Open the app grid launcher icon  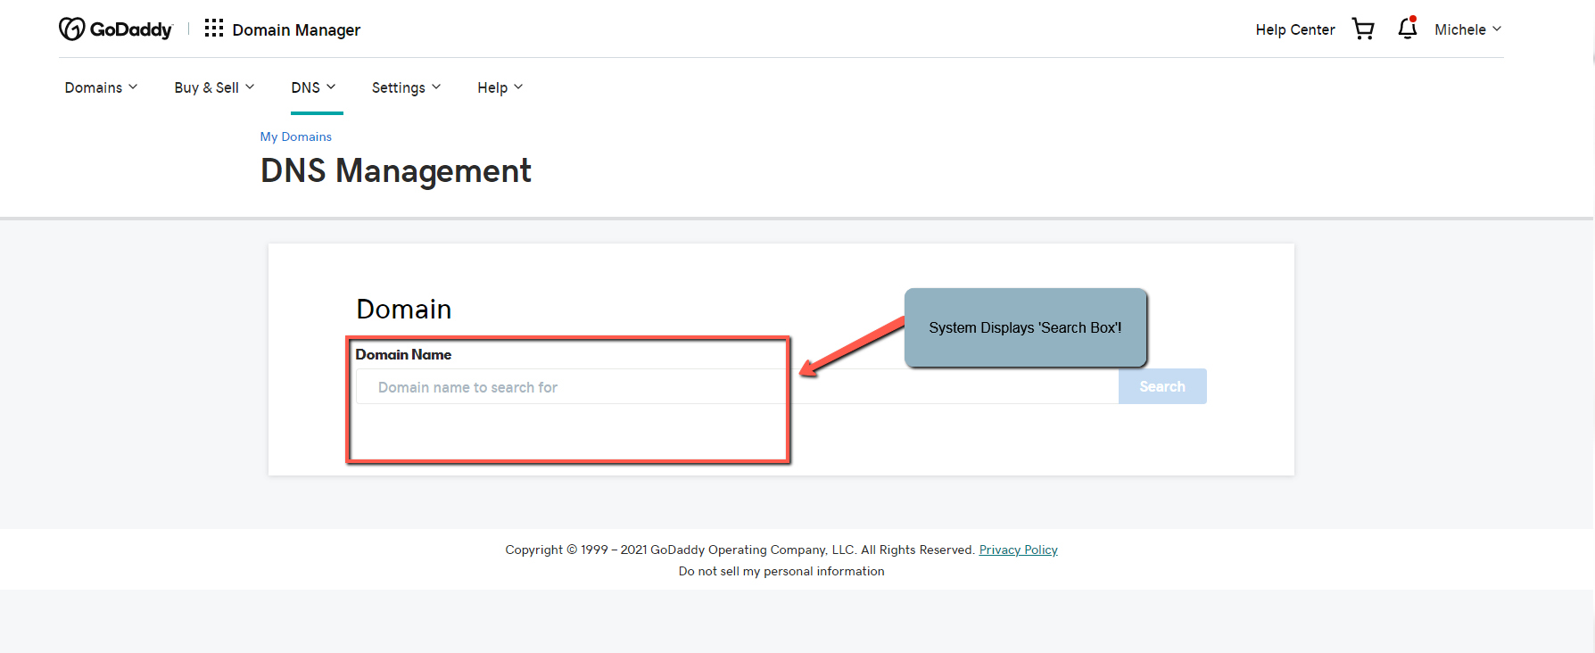[x=213, y=29]
